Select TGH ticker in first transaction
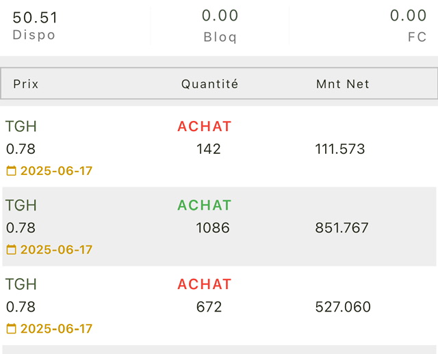 coord(21,126)
